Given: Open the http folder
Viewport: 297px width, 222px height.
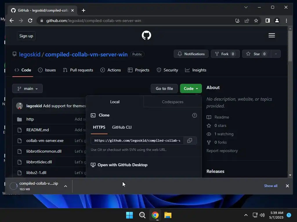Looking at the screenshot, I should (x=30, y=119).
